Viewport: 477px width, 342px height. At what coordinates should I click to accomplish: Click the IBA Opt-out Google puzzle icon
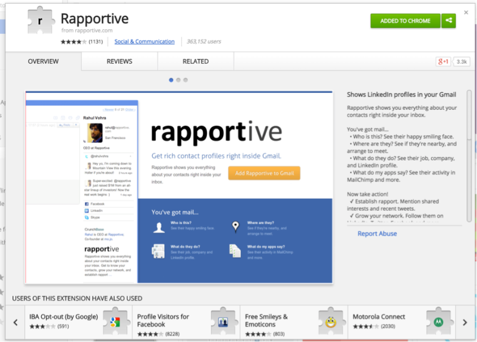(x=115, y=321)
